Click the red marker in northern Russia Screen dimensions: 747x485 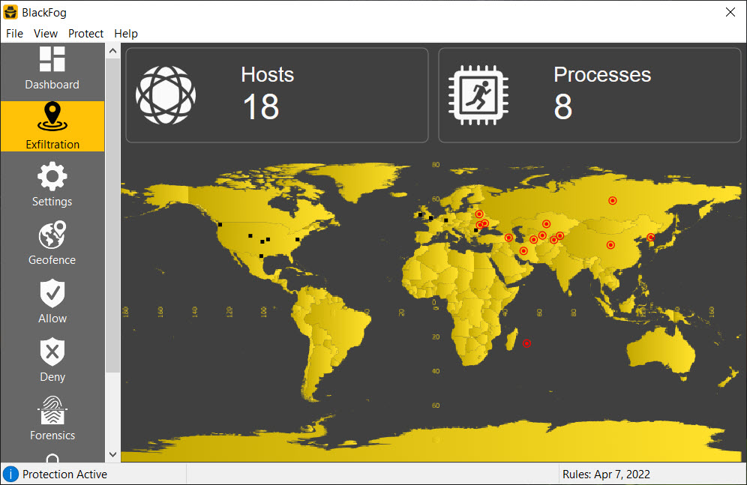point(613,201)
